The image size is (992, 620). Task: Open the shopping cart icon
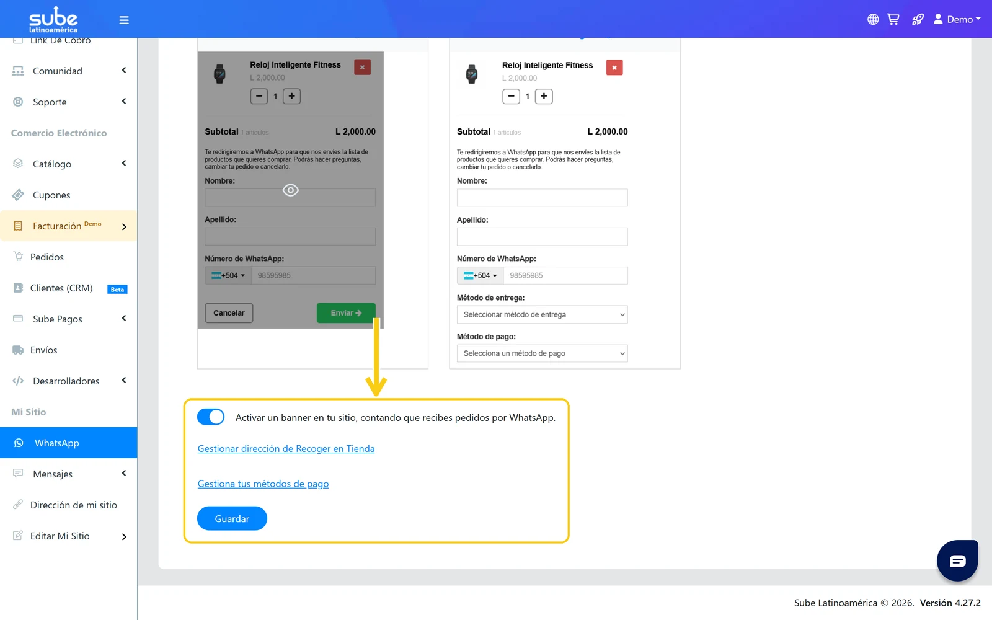coord(893,19)
